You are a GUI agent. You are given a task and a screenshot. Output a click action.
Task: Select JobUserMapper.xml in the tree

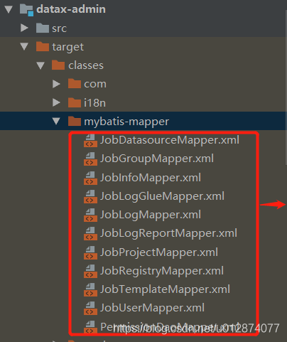152,308
